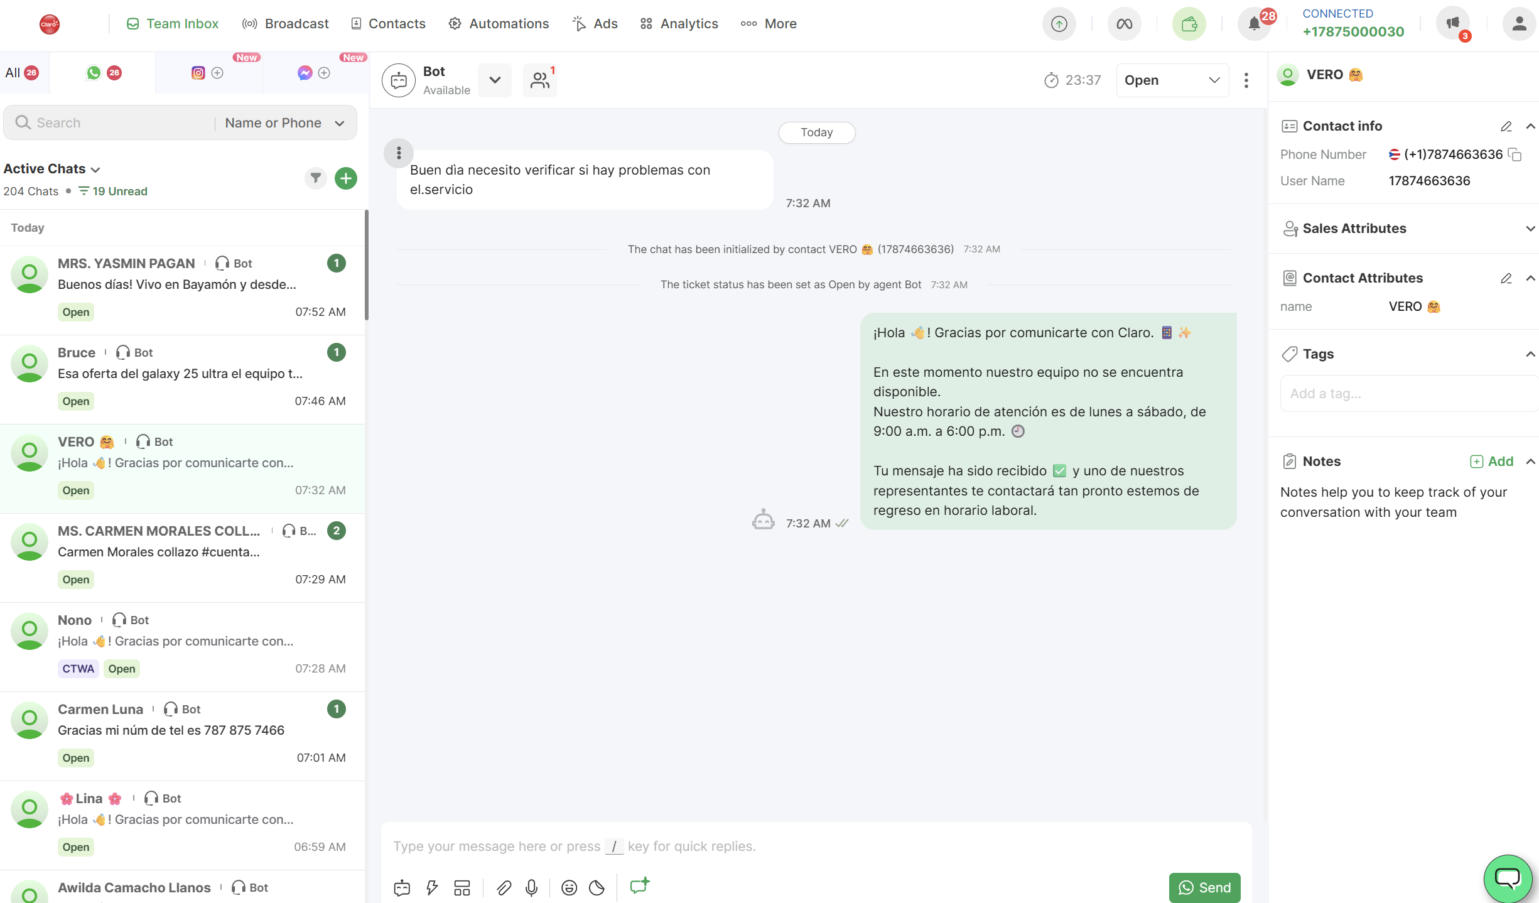Switch to the Analytics tab
The height and width of the screenshot is (903, 1539).
pyautogui.click(x=678, y=23)
